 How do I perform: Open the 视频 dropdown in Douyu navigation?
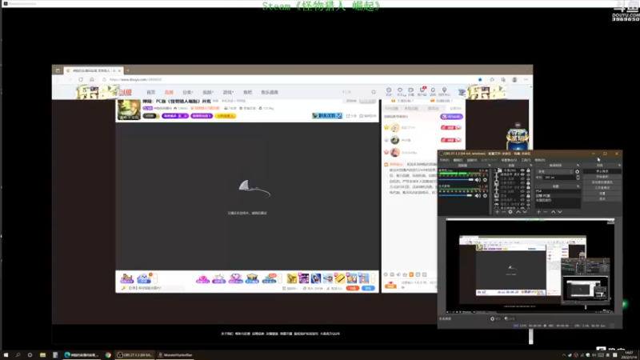(x=208, y=92)
